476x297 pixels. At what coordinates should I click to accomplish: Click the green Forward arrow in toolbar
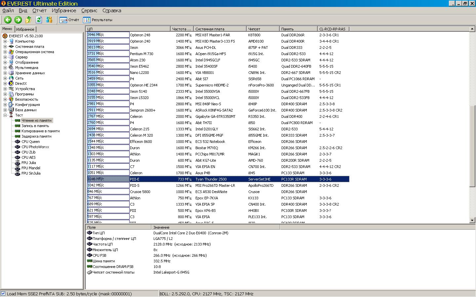pyautogui.click(x=18, y=20)
